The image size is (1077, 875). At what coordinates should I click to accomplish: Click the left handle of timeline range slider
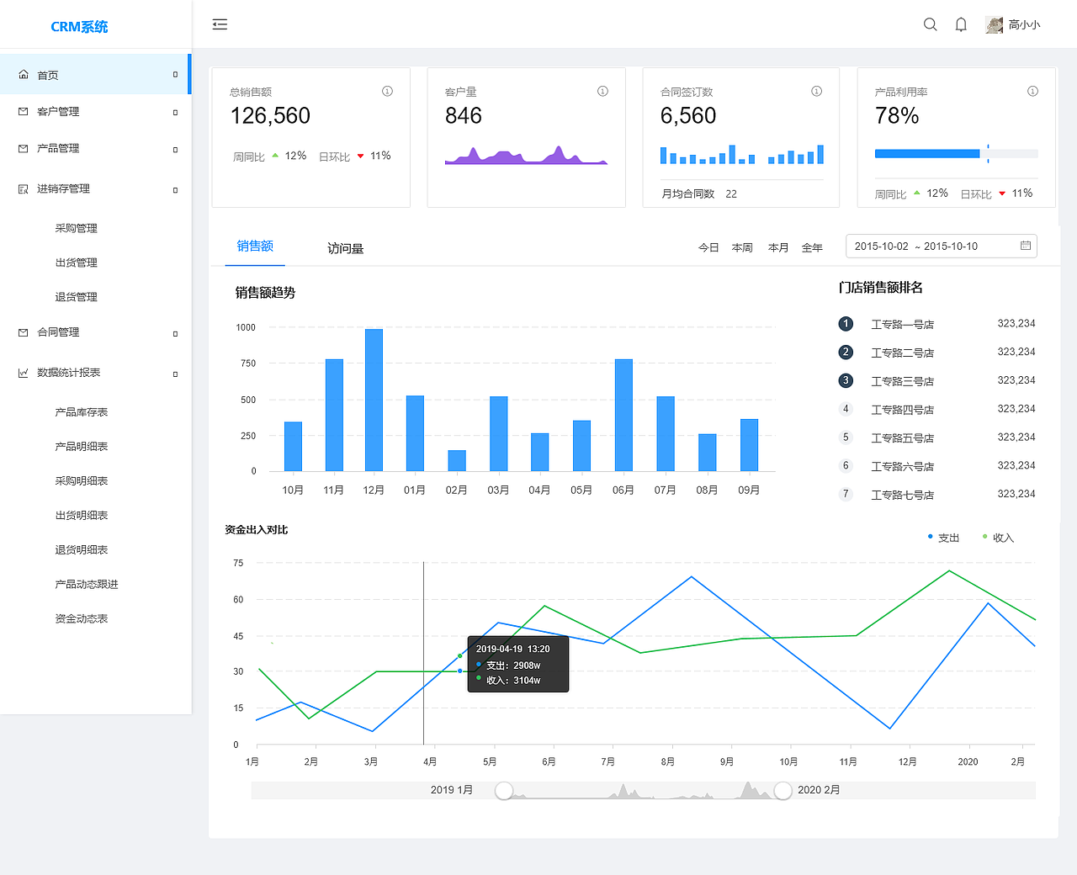pyautogui.click(x=504, y=790)
